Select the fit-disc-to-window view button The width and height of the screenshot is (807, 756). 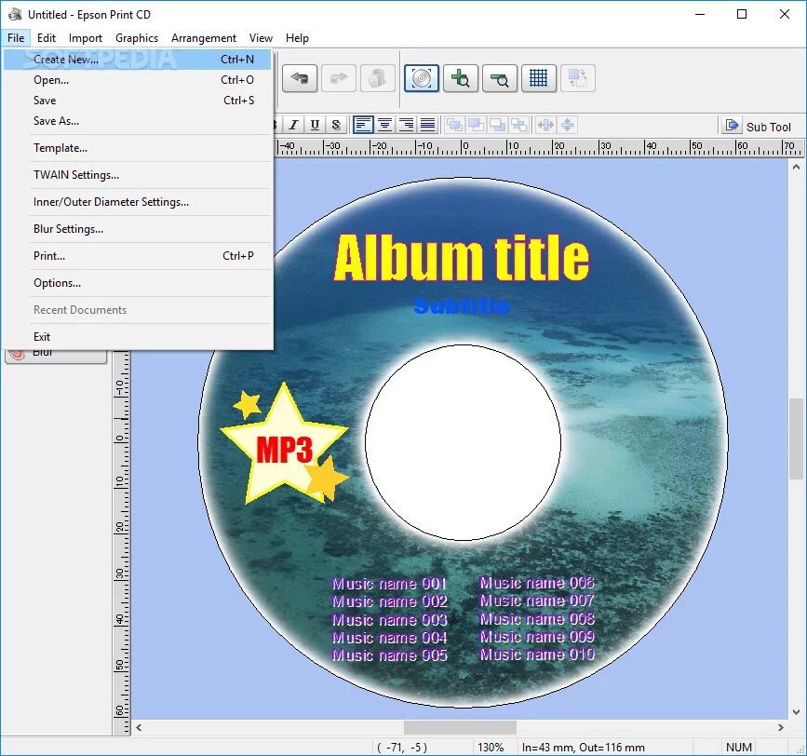point(422,78)
